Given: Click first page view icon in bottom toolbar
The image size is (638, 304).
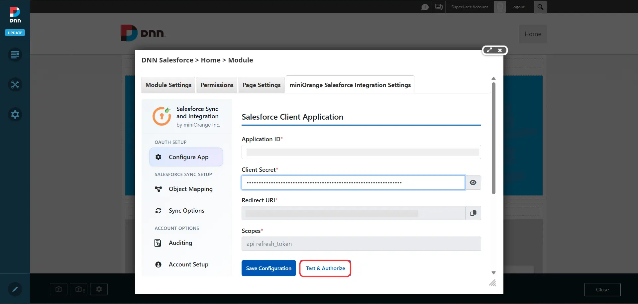Looking at the screenshot, I should [x=59, y=289].
